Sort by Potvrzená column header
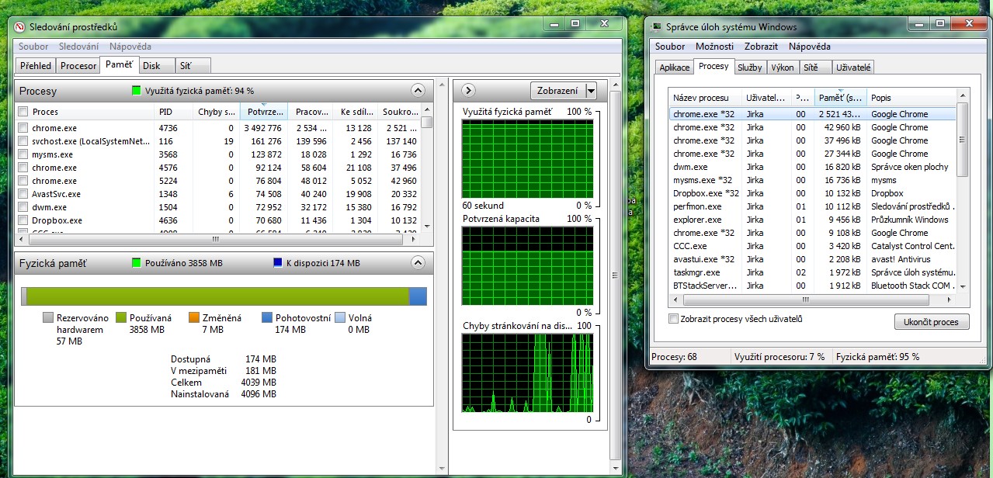This screenshot has height=478, width=993. pyautogui.click(x=263, y=112)
